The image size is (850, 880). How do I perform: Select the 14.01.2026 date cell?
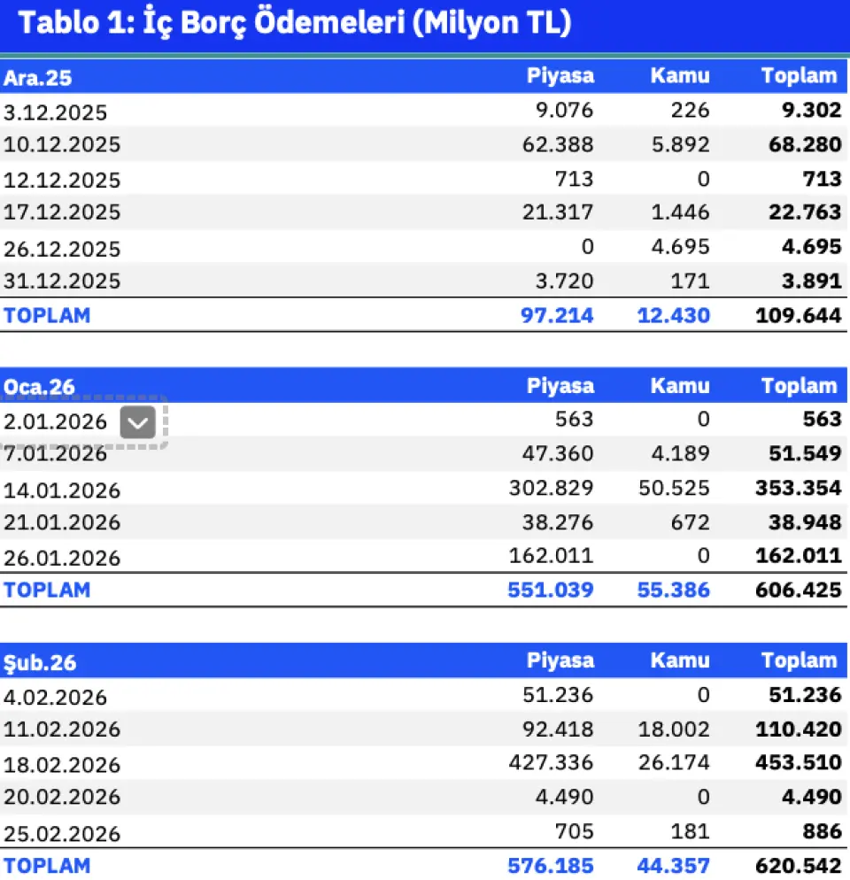coord(62,490)
